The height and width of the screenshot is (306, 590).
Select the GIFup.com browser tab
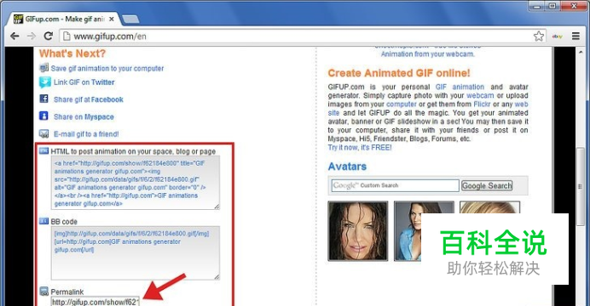pos(64,19)
